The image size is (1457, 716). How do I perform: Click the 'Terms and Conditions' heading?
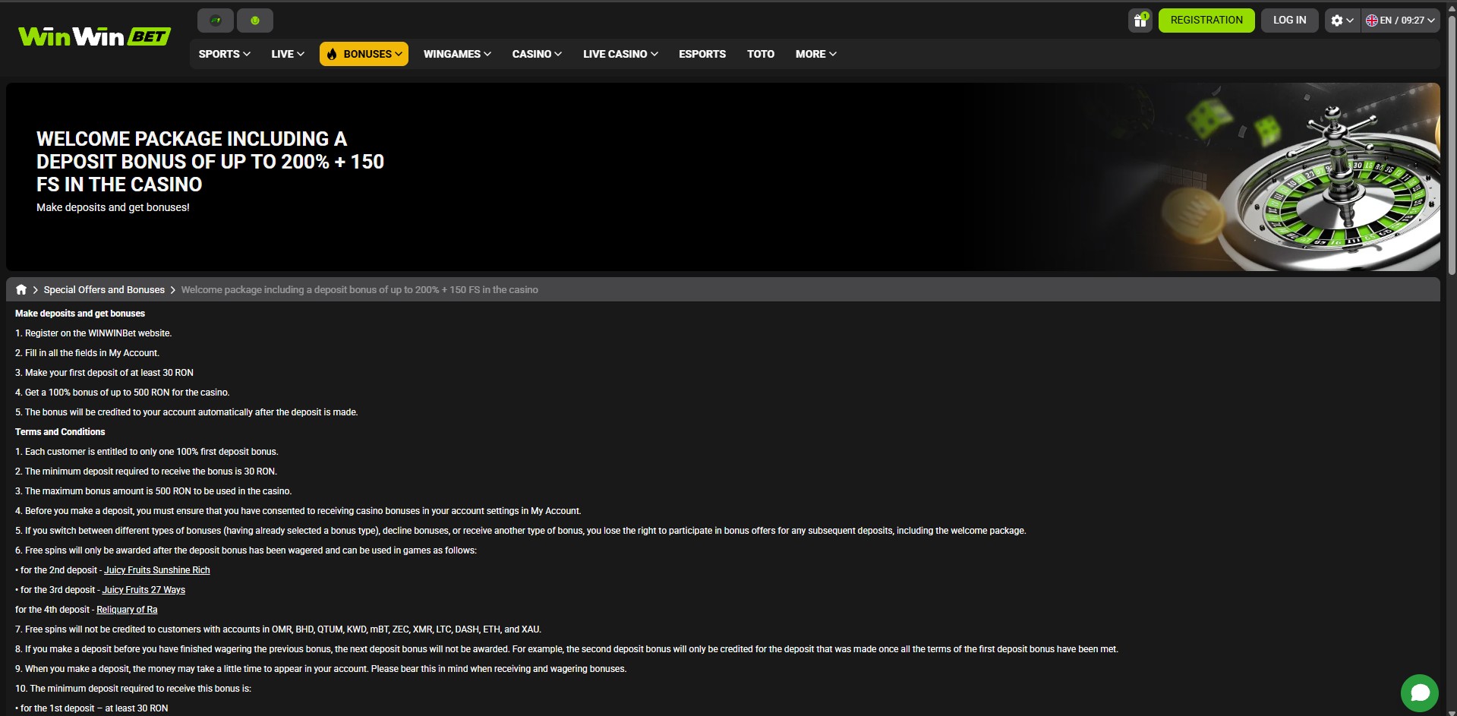click(60, 432)
